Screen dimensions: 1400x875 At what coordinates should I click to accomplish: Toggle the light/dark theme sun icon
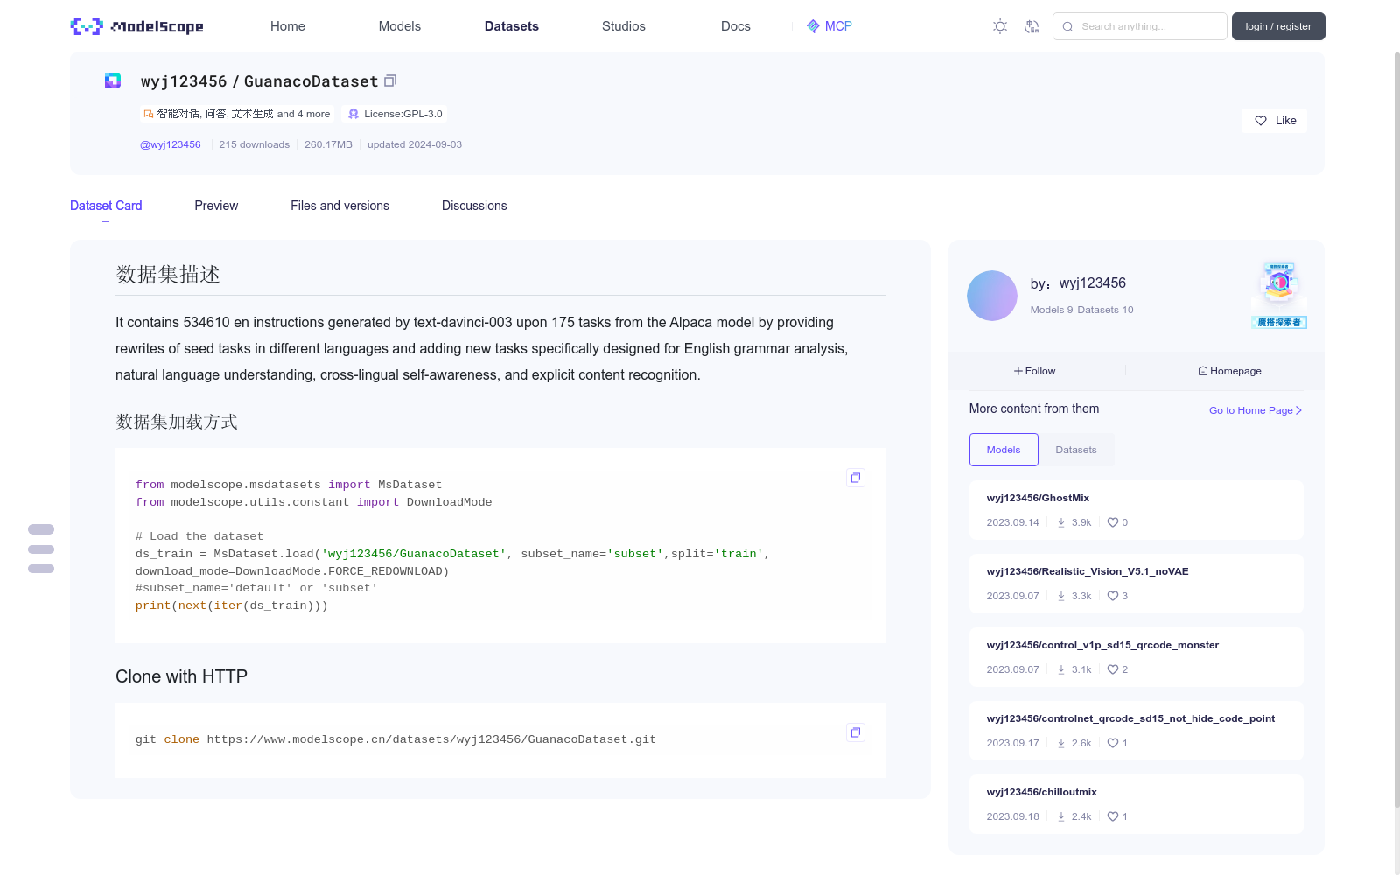click(1000, 26)
